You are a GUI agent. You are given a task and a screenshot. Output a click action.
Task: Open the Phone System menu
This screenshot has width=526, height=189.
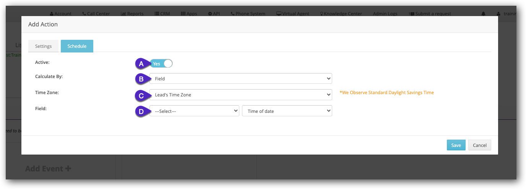point(248,13)
